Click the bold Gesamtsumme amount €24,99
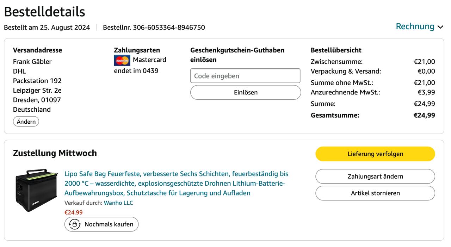The width and height of the screenshot is (451, 247). [424, 115]
